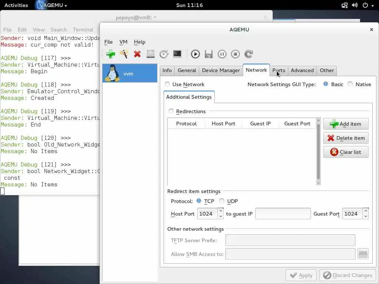This screenshot has width=379, height=284.
Task: Click the green plus Add VM icon
Action: [110, 54]
